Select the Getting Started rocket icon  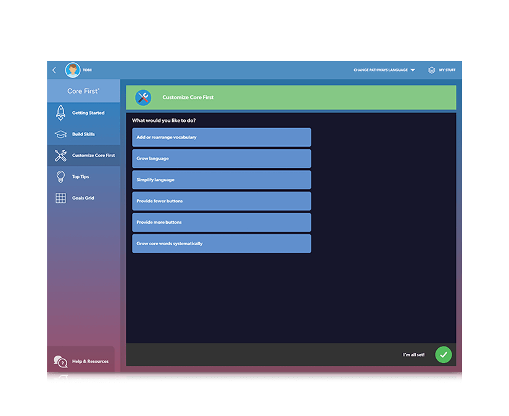(x=61, y=113)
